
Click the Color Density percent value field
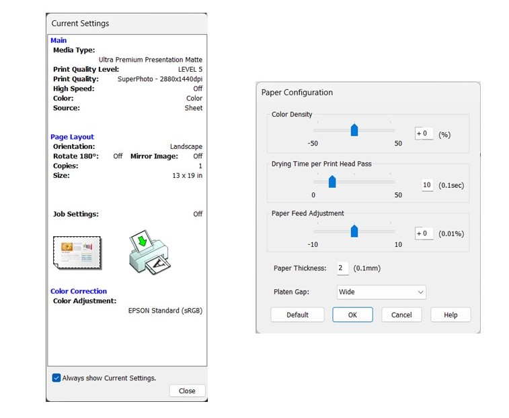424,134
